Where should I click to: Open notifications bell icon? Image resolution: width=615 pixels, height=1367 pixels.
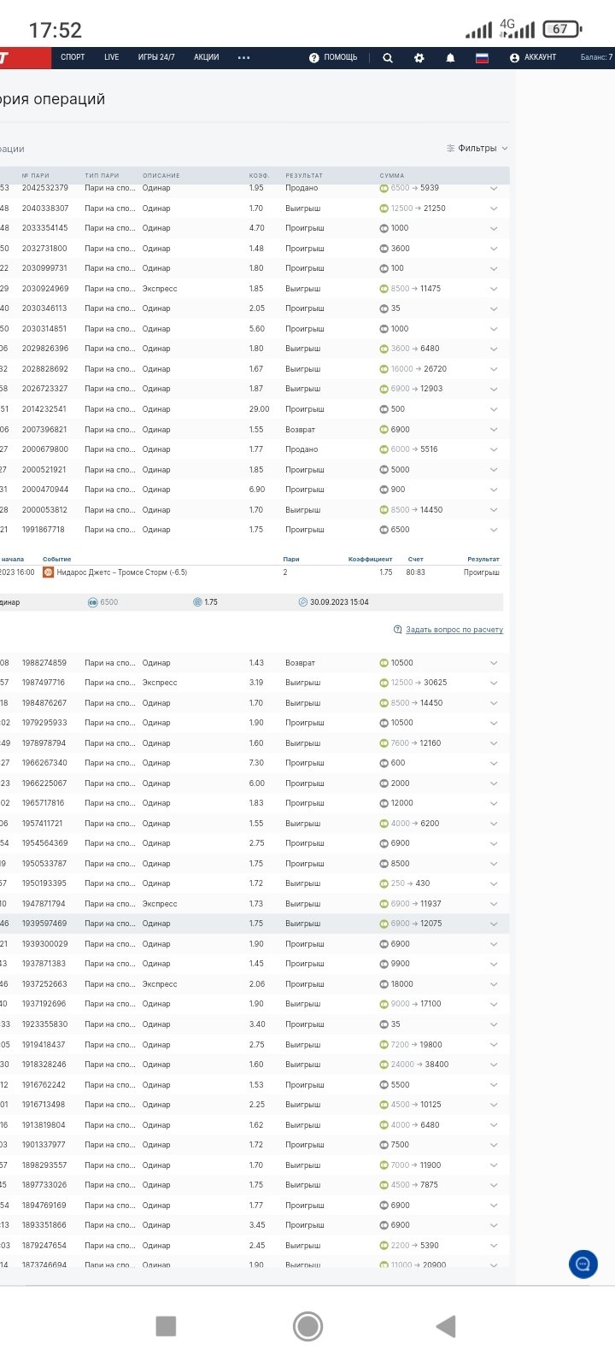click(450, 58)
